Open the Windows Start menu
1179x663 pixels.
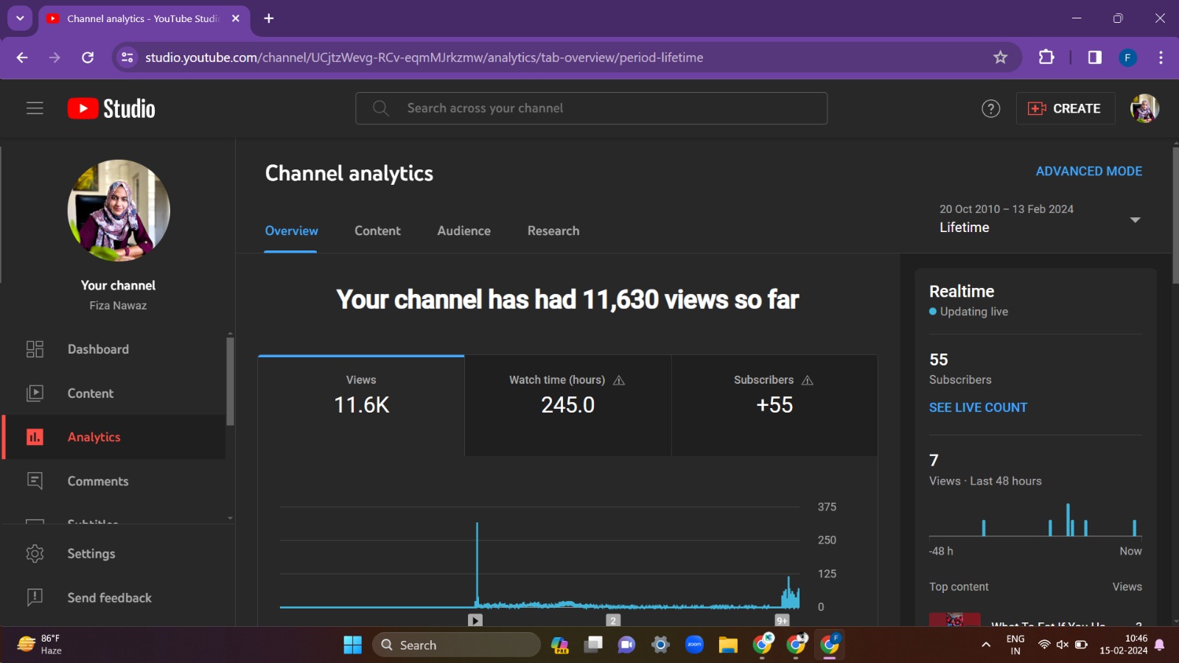pyautogui.click(x=353, y=645)
